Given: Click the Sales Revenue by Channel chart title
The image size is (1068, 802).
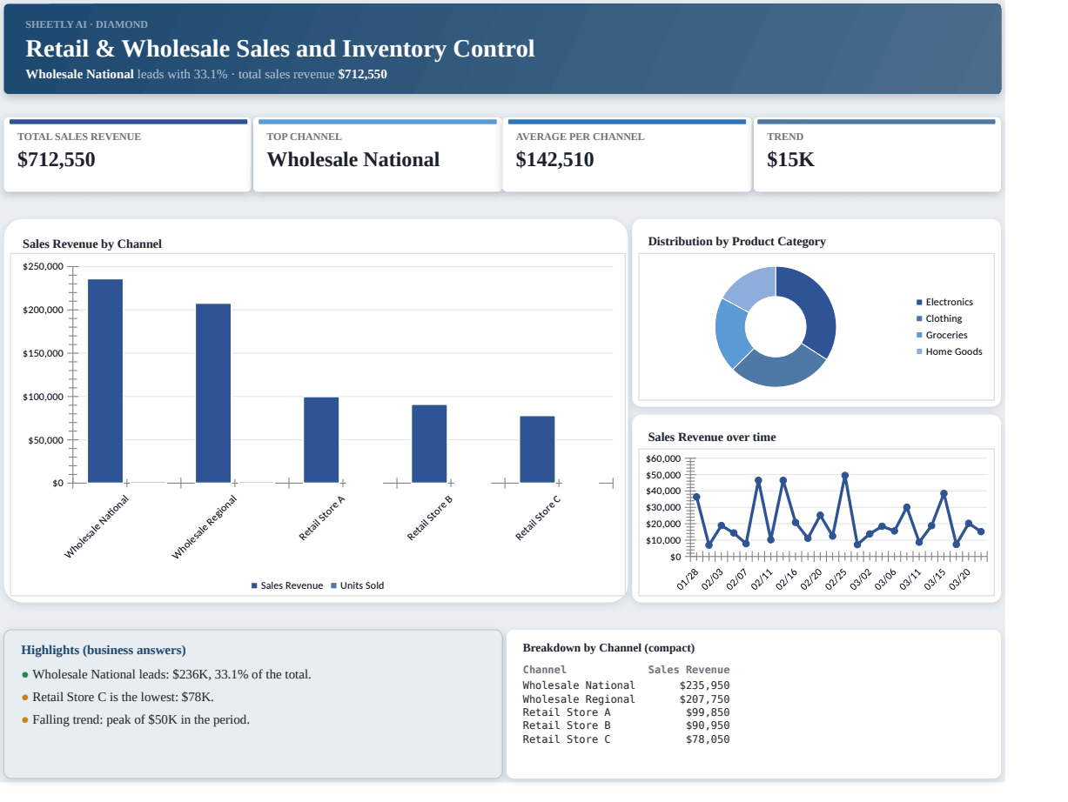Looking at the screenshot, I should coord(92,244).
